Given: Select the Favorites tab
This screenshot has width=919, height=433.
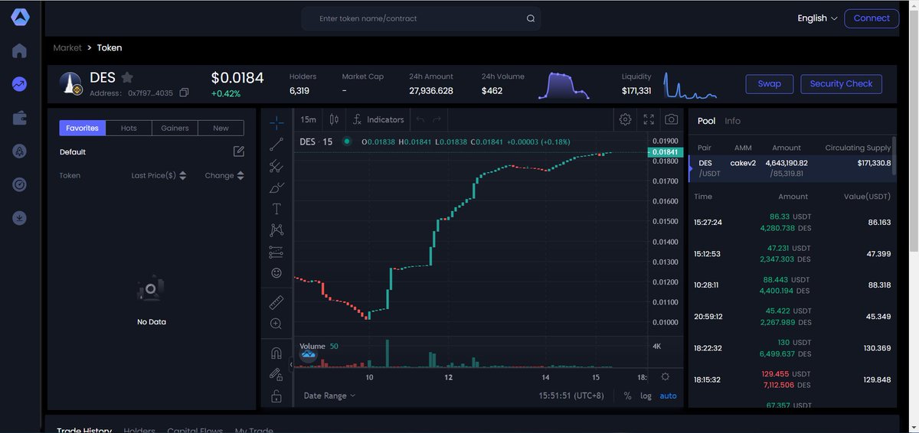Looking at the screenshot, I should (x=82, y=129).
